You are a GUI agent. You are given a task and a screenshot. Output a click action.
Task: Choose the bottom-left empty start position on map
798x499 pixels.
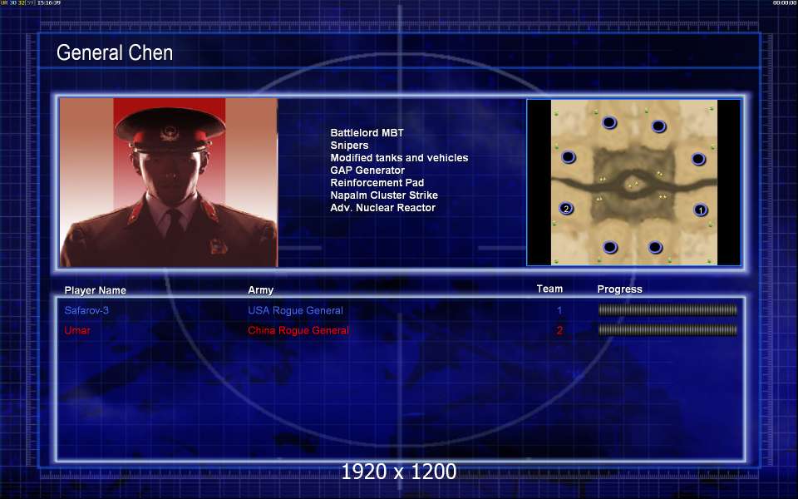(609, 248)
